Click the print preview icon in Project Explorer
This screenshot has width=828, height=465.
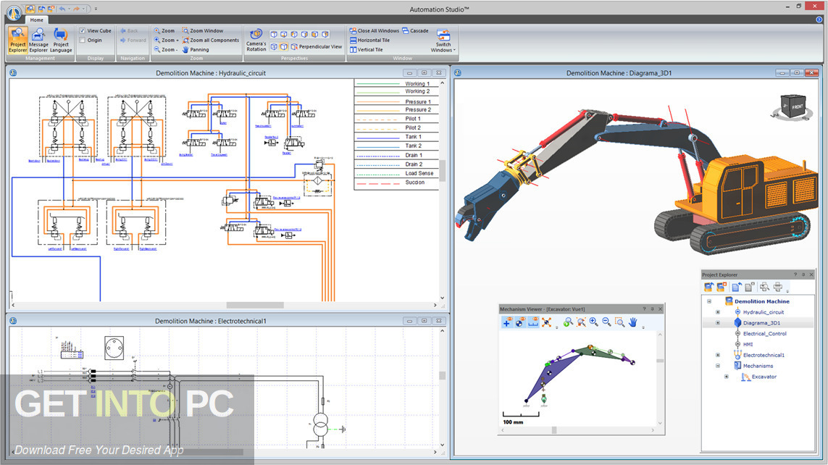click(765, 287)
